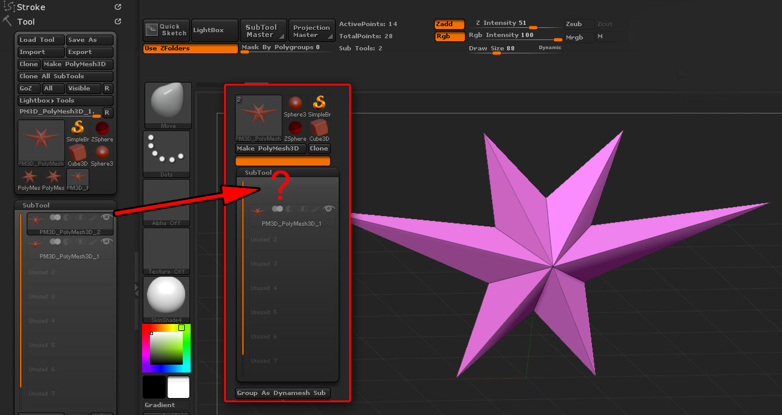The width and height of the screenshot is (782, 415).
Task: Hide subtool PM3D_PolyMesh3D_2 with its eye icon
Action: 107,217
